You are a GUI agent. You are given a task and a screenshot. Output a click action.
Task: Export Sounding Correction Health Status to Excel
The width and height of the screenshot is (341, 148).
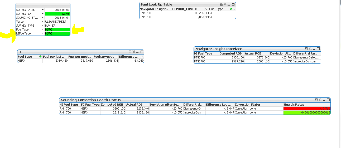coord(320,100)
